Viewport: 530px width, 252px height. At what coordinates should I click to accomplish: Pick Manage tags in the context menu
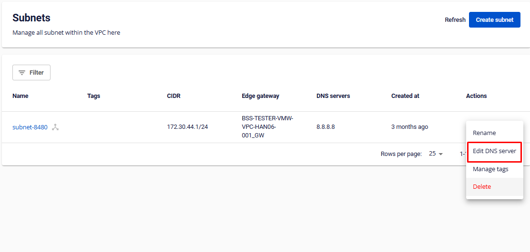490,169
